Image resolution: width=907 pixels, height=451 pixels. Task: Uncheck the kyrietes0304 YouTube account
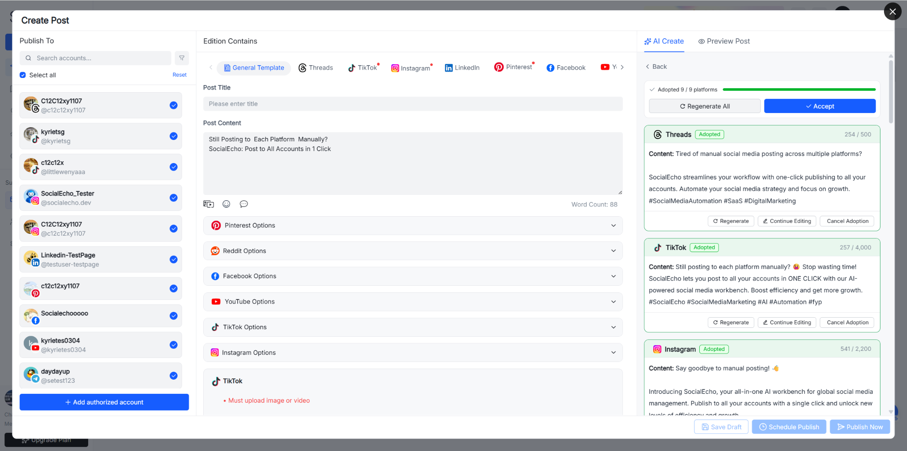click(x=174, y=345)
